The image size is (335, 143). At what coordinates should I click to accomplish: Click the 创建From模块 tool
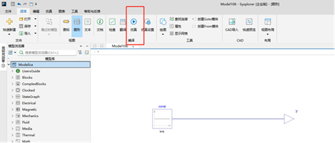(x=205, y=26)
